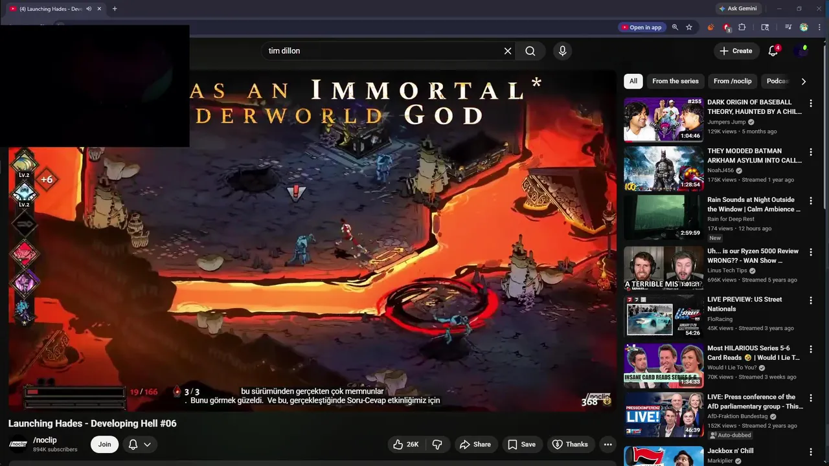Open a new browser tab
The image size is (829, 466).
click(115, 8)
